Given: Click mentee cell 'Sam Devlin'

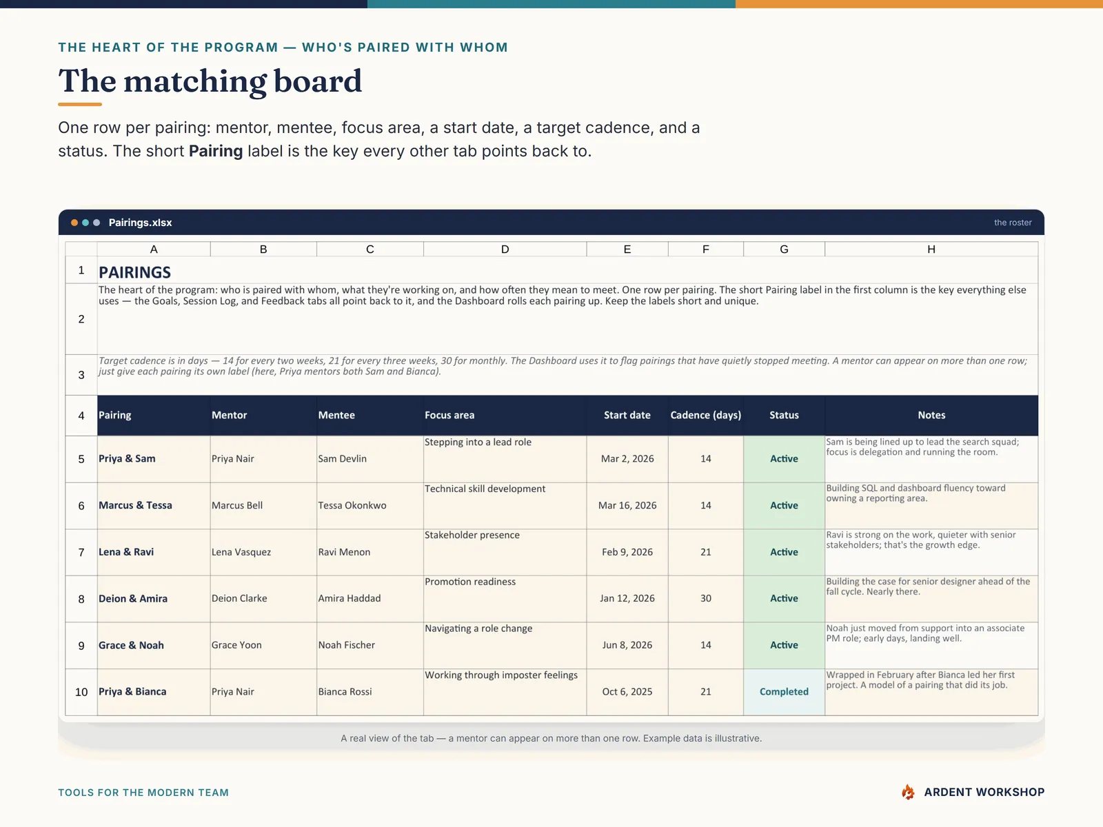Looking at the screenshot, I should [x=370, y=459].
